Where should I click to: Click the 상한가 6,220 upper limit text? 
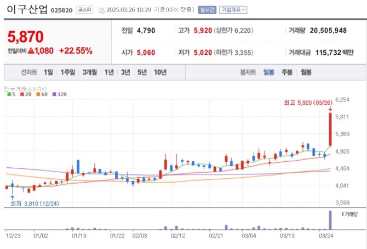[233, 31]
